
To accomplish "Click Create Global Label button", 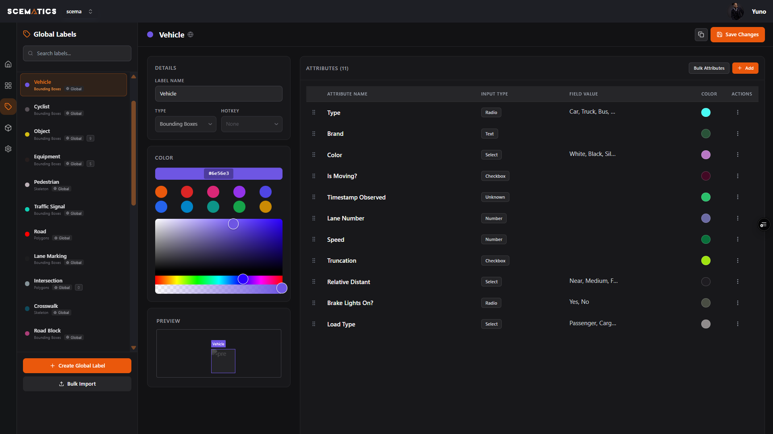I will 77,365.
